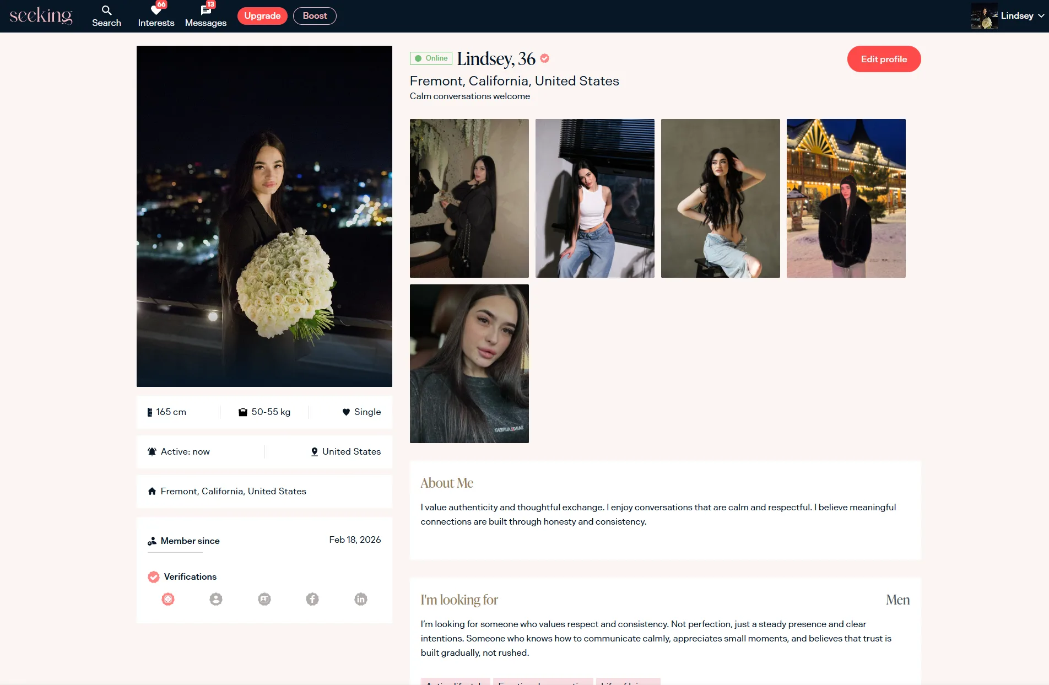The image size is (1049, 685).
Task: Click the Seeking logo
Action: click(41, 15)
